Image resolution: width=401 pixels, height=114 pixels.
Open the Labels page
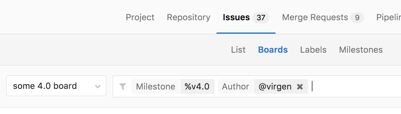(x=313, y=50)
